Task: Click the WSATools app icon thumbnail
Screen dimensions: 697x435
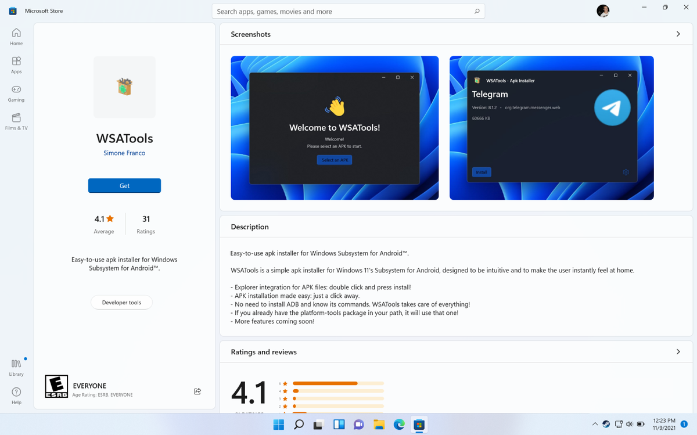Action: coord(124,87)
